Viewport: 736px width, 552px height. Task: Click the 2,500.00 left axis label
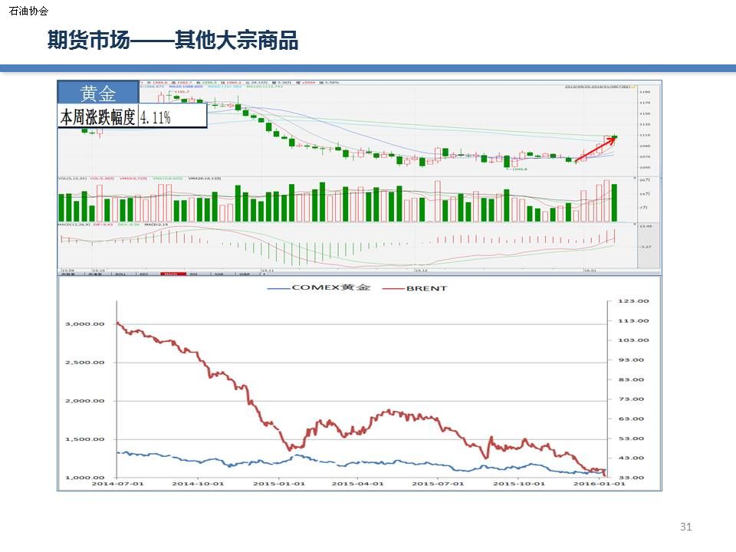click(85, 363)
